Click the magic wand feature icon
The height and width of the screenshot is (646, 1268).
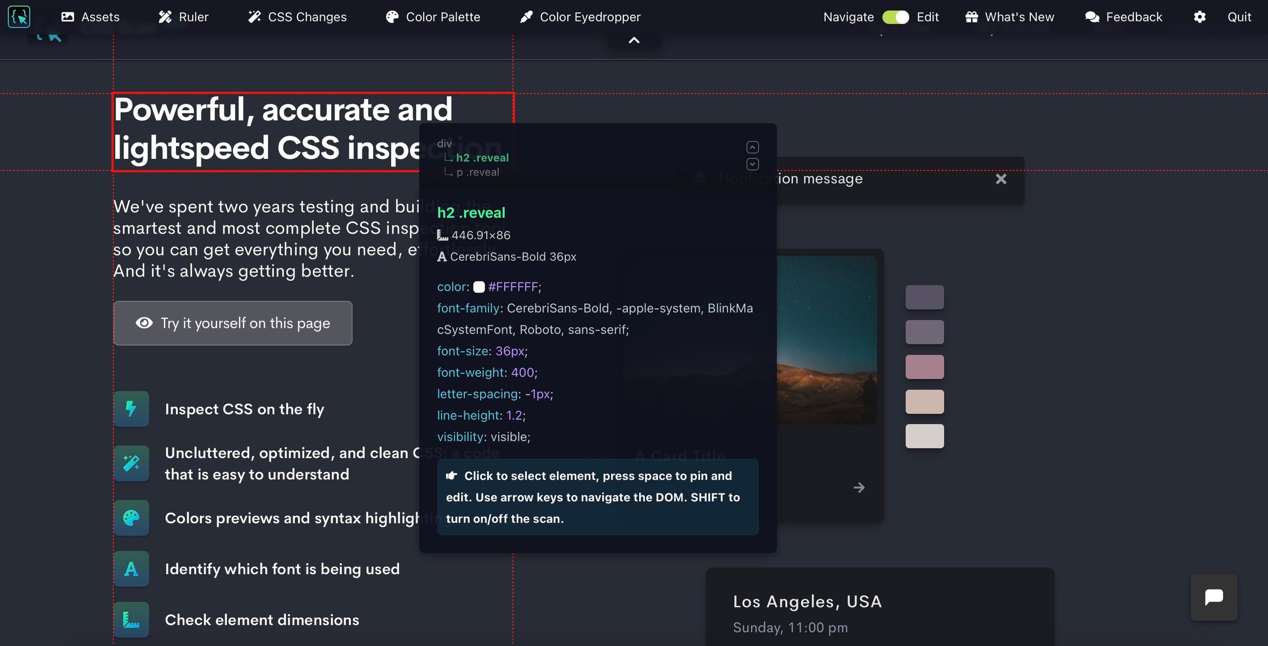(x=131, y=463)
